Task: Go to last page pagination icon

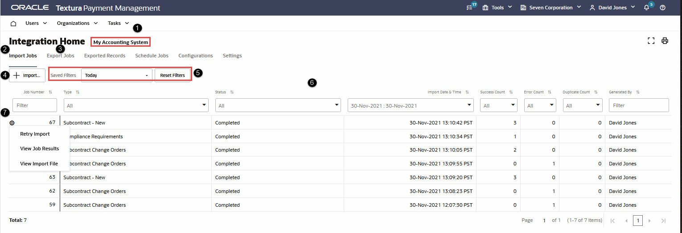Action: pyautogui.click(x=663, y=221)
